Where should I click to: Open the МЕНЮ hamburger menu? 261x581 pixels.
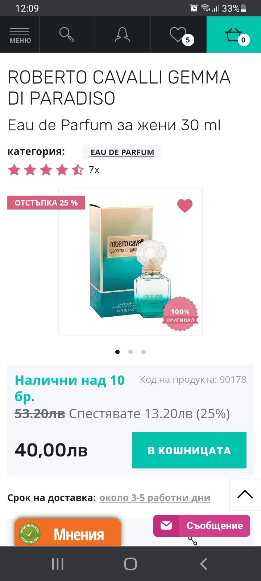[20, 35]
